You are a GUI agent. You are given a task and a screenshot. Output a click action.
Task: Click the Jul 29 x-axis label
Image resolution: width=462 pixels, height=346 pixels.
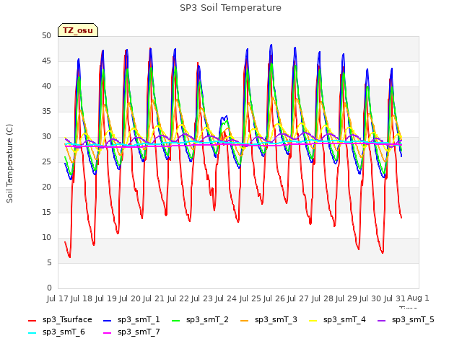346,298
